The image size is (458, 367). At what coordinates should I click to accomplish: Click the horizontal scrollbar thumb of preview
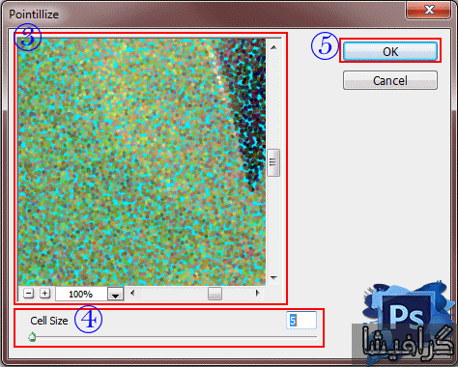tap(215, 294)
